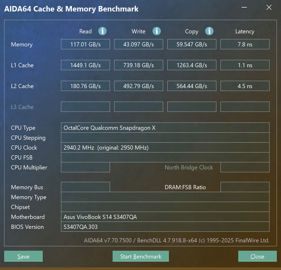281x270 pixels.
Task: Click the Read column header
Action: pos(85,31)
